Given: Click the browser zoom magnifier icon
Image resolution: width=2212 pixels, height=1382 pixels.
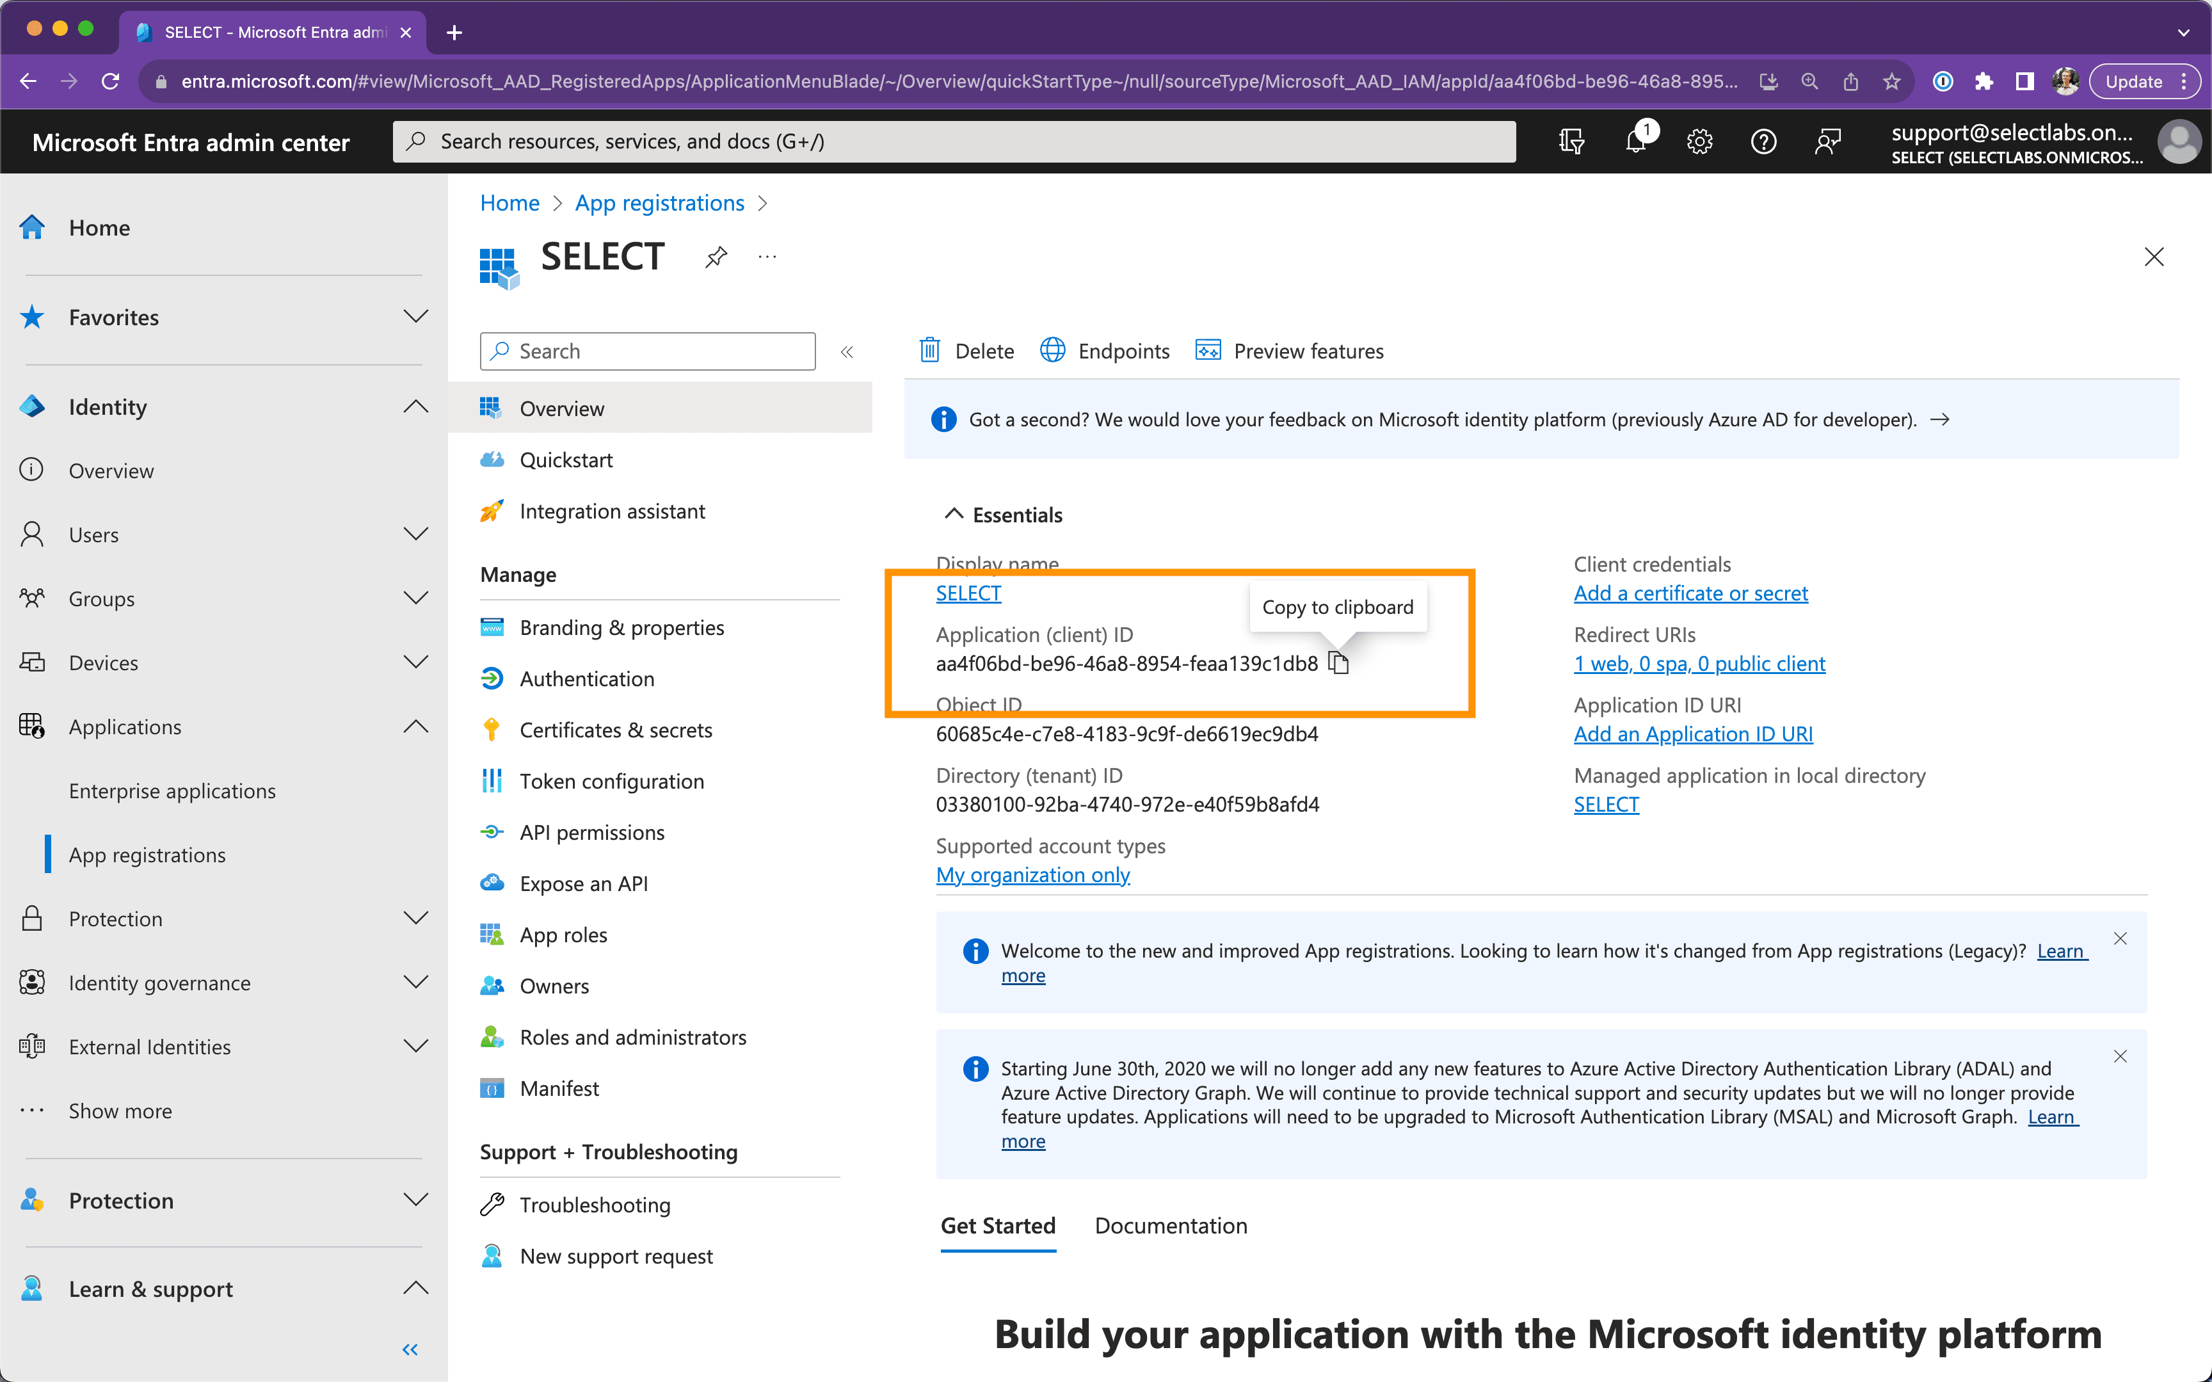Looking at the screenshot, I should [1809, 81].
